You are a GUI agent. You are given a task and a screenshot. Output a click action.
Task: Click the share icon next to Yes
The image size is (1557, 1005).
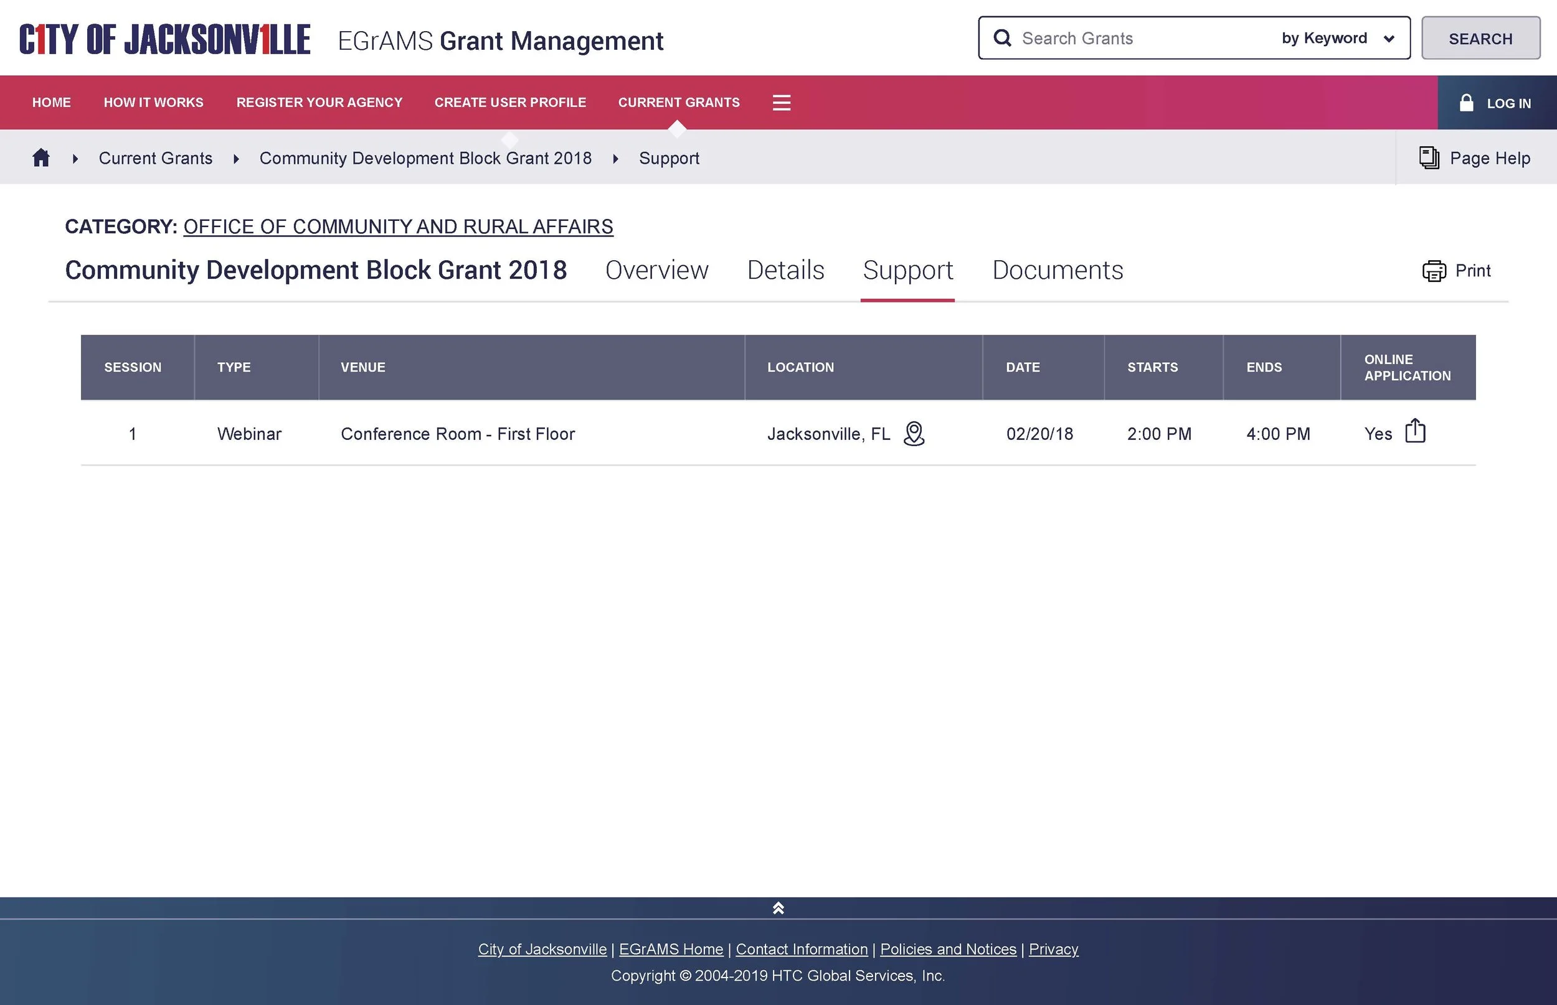(x=1414, y=431)
